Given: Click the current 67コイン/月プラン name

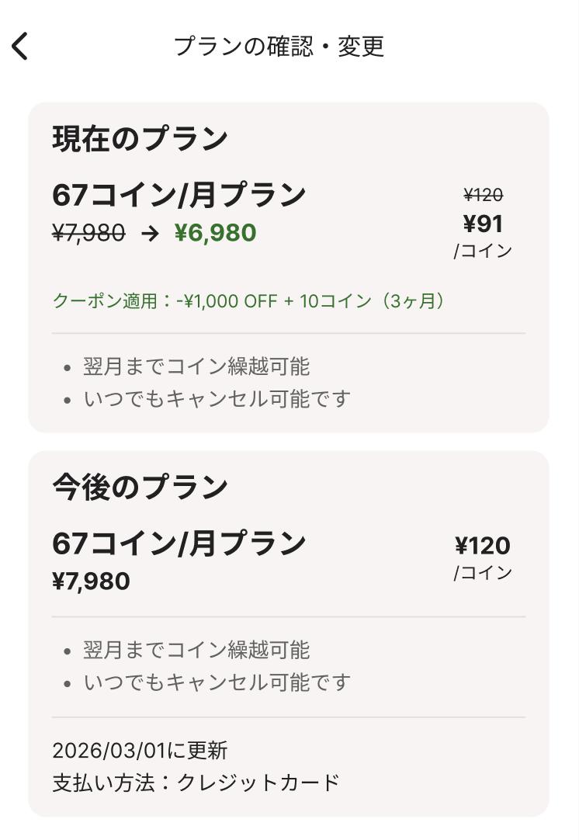Looking at the screenshot, I should pos(179,196).
